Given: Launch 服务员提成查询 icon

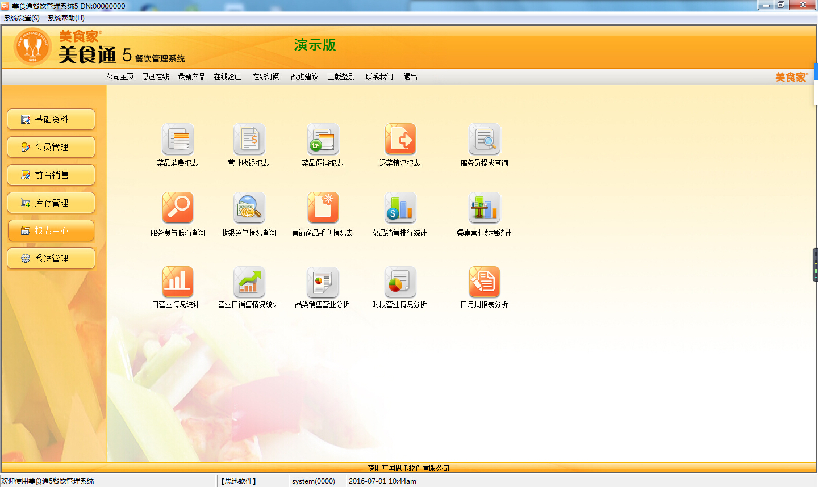Looking at the screenshot, I should click(484, 140).
